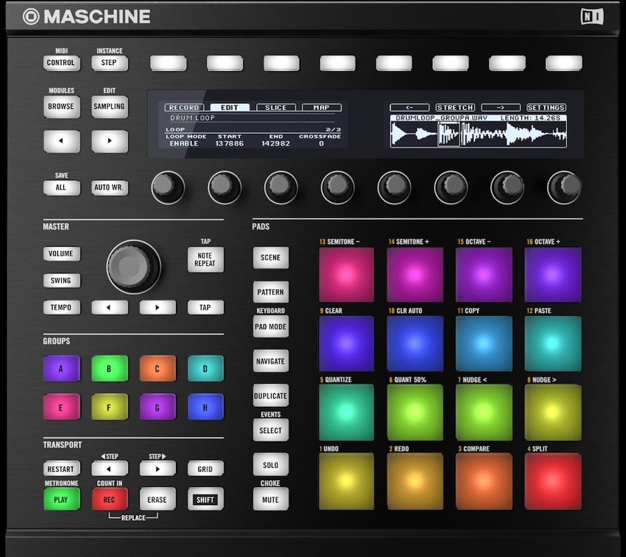Click the loop END value 142982
Image resolution: width=626 pixels, height=557 pixels.
(x=276, y=144)
